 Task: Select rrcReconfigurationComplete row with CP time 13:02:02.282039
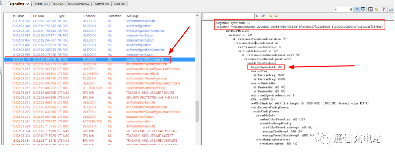(100, 50)
